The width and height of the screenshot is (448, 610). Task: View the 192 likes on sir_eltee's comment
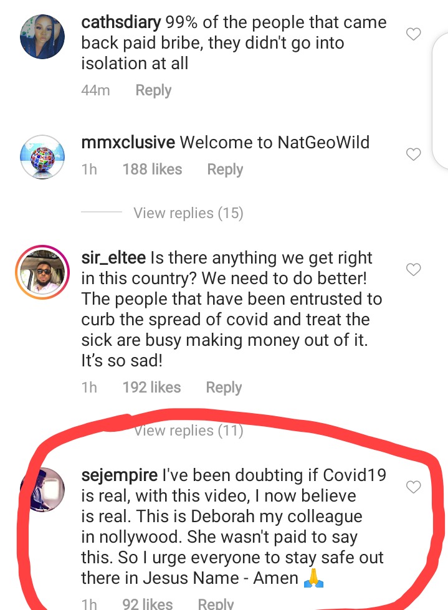point(151,388)
